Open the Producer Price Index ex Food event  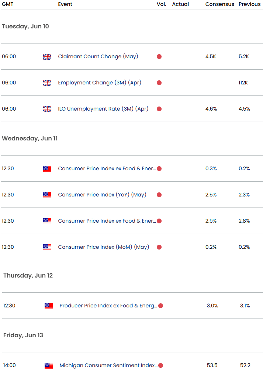coord(108,306)
